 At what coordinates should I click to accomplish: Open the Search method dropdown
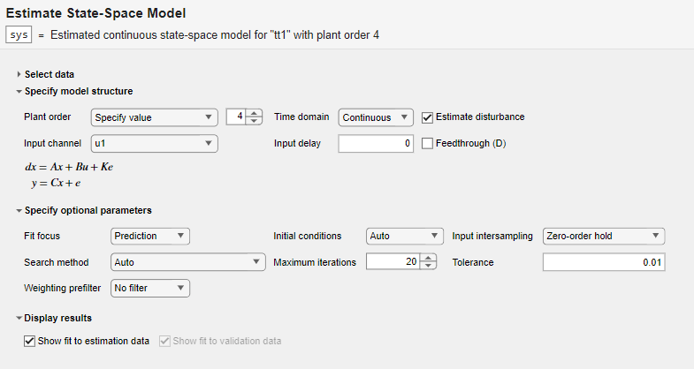188,262
